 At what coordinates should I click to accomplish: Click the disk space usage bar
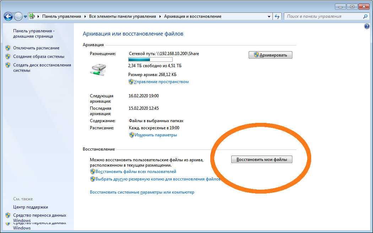150,60
